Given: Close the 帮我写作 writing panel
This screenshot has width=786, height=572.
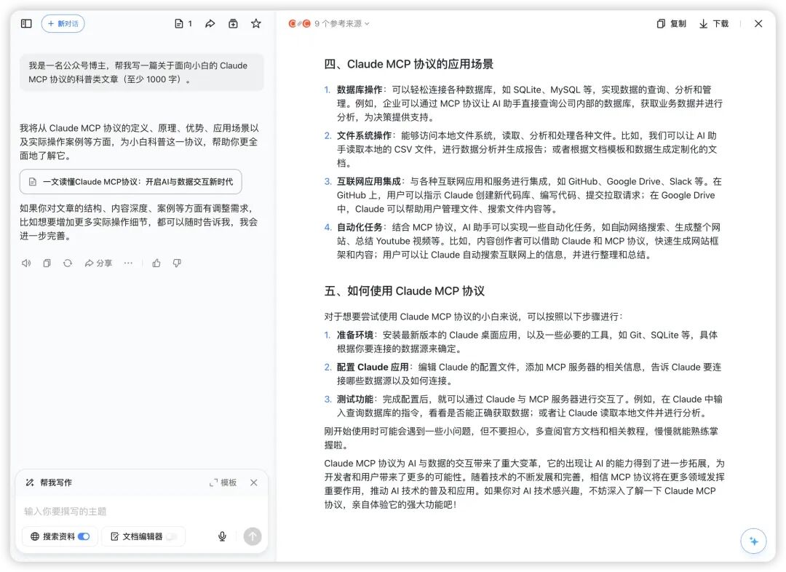Looking at the screenshot, I should pos(254,482).
